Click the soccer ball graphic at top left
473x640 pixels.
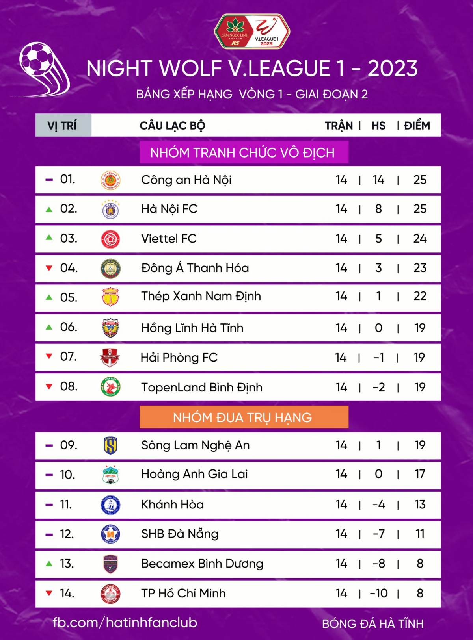(41, 68)
